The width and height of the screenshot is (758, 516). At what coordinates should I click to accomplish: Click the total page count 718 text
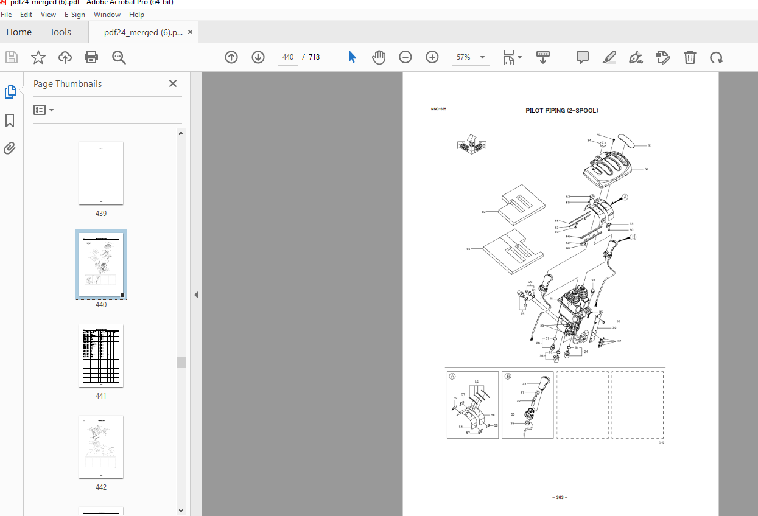pos(314,57)
